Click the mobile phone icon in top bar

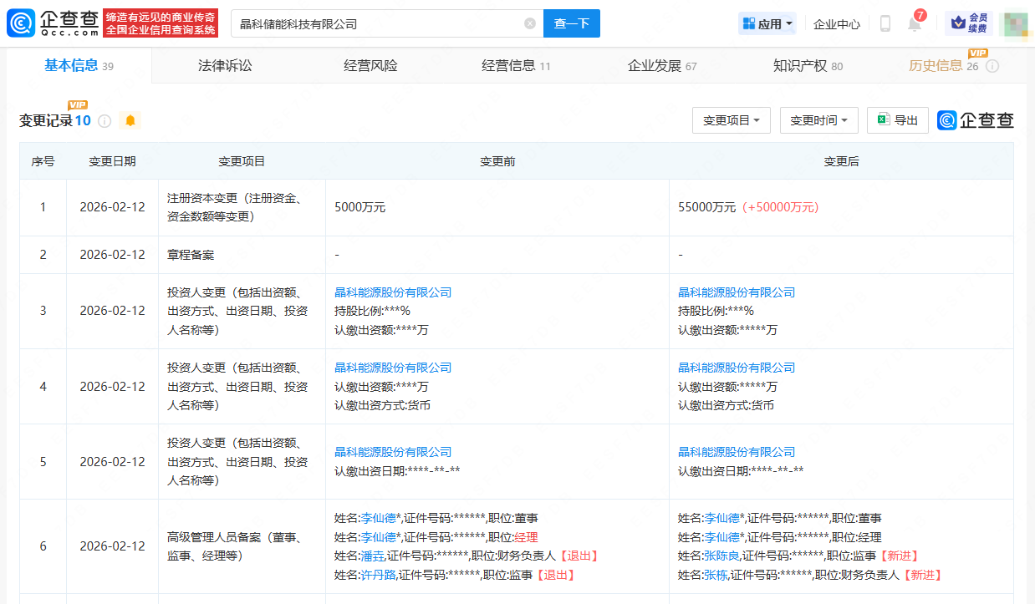884,23
